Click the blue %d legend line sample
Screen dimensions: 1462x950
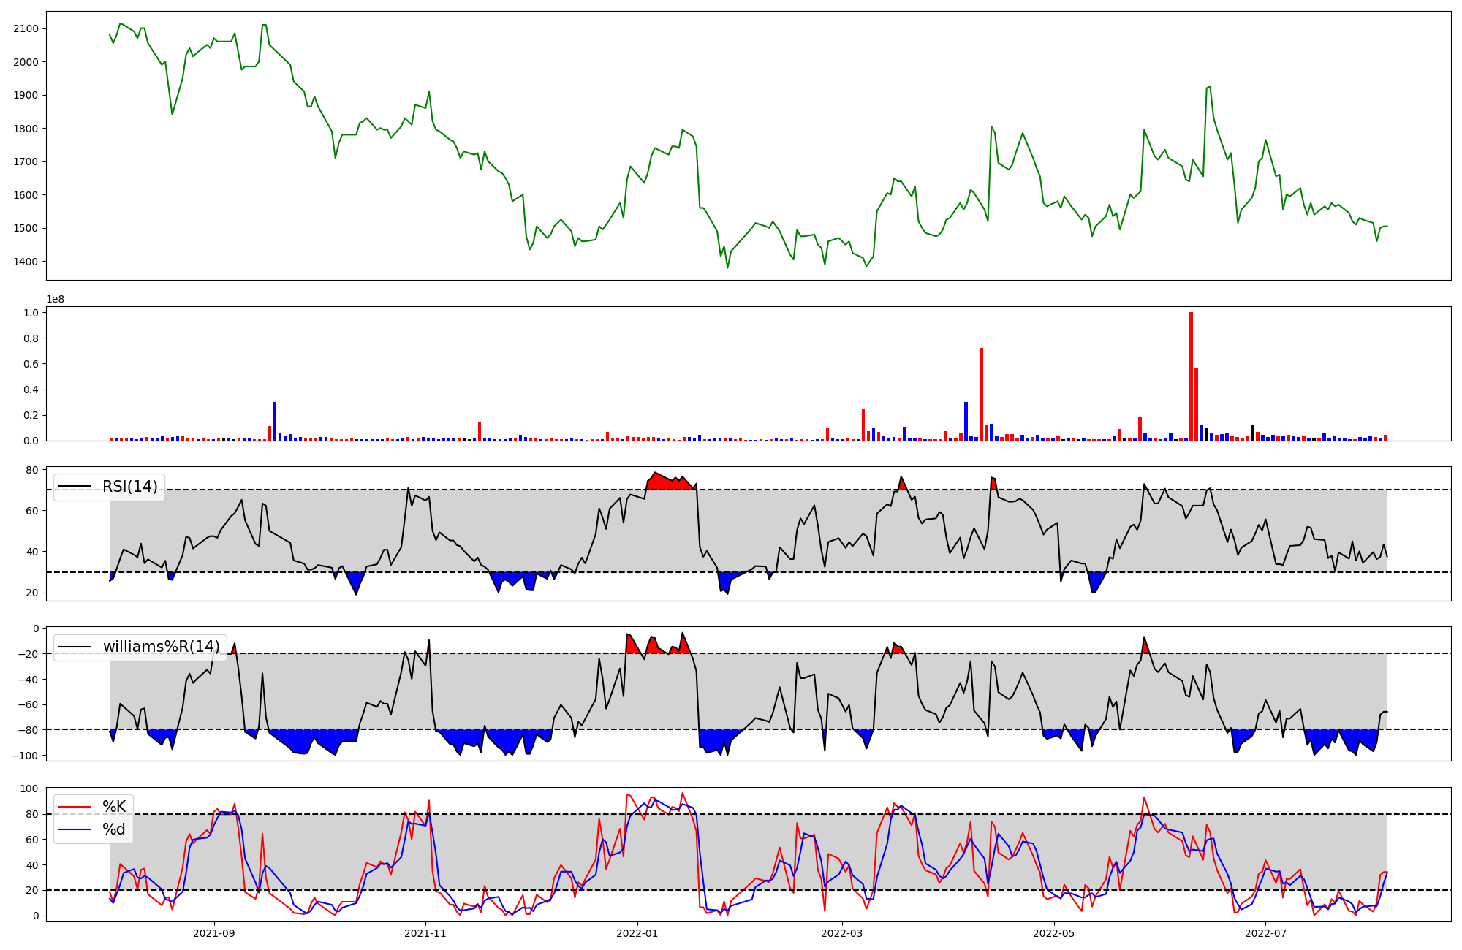click(x=75, y=829)
